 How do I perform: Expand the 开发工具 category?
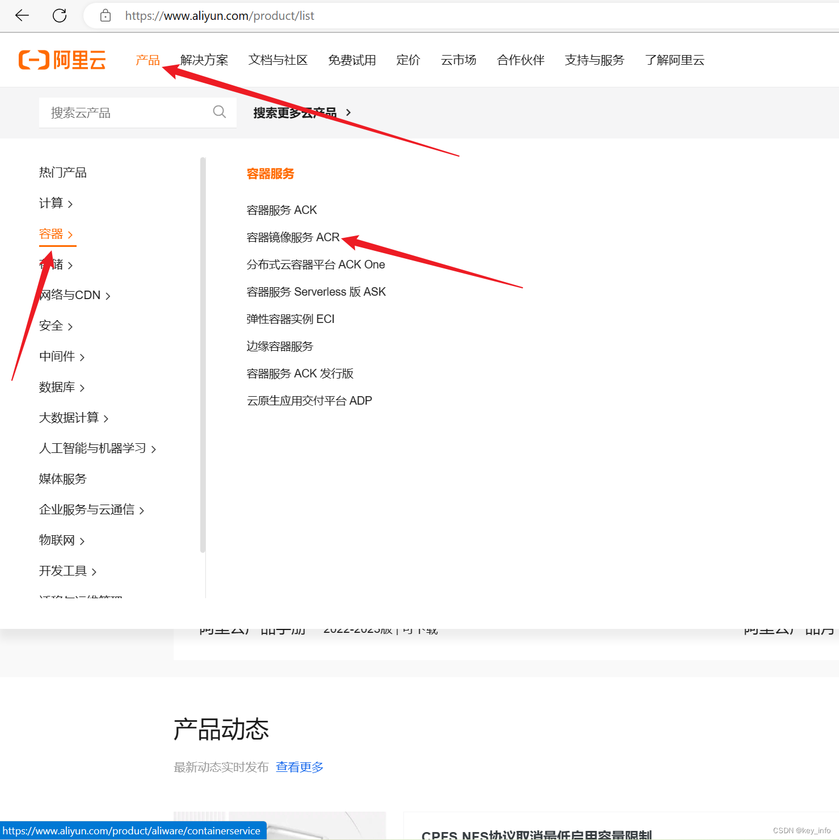[x=68, y=571]
